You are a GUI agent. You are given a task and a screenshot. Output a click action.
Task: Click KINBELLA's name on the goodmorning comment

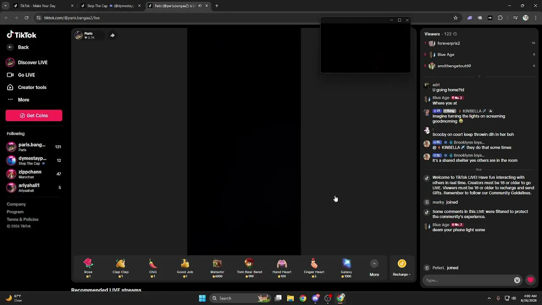click(x=474, y=111)
